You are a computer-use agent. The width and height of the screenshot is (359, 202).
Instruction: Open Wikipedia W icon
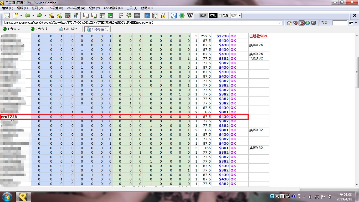click(190, 16)
